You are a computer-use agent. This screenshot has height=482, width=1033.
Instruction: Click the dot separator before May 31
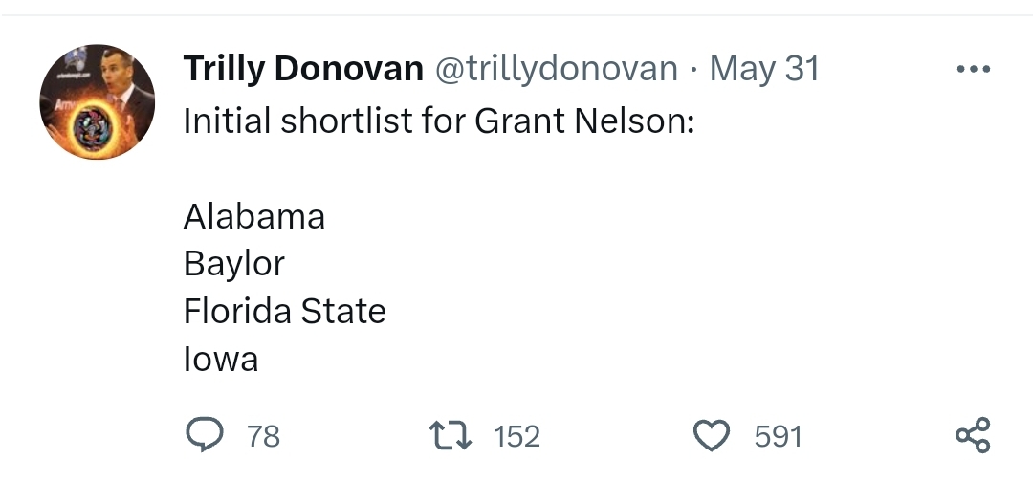click(693, 70)
